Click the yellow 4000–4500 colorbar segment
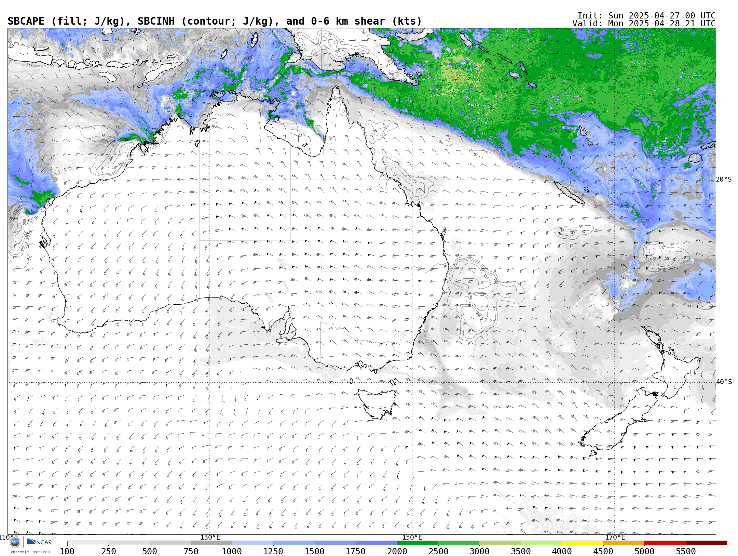The width and height of the screenshot is (738, 556). coord(583,543)
